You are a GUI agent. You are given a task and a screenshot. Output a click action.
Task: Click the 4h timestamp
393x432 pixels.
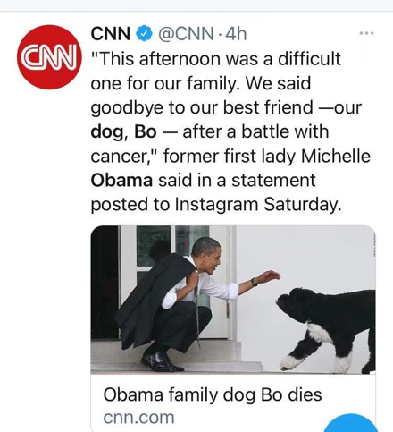coord(236,33)
